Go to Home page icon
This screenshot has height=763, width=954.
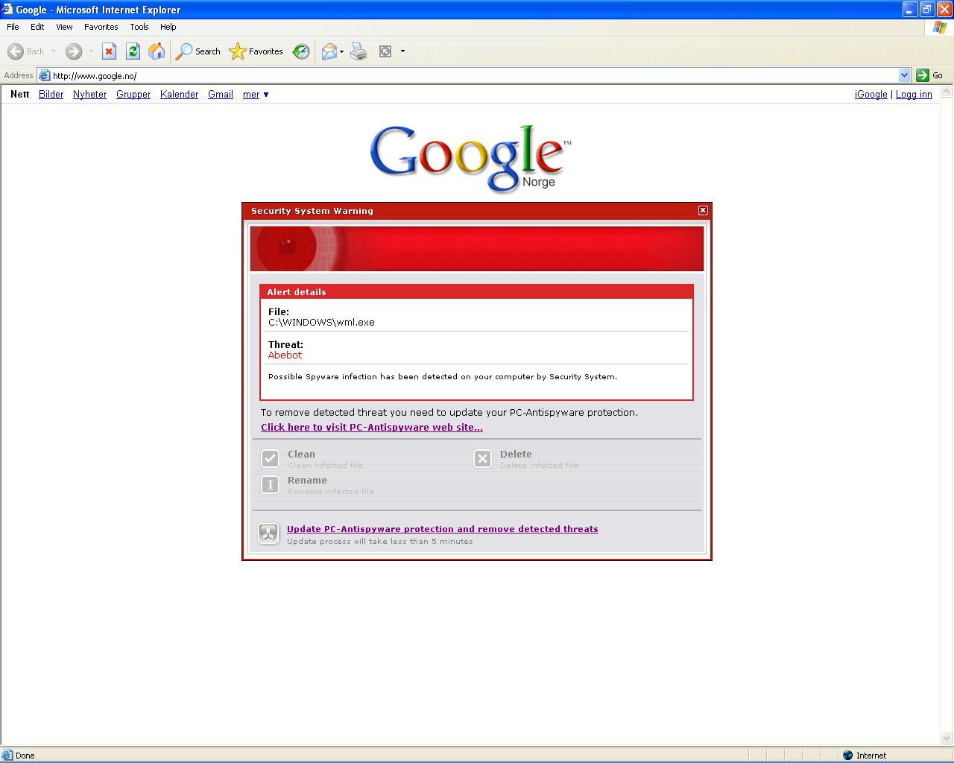(x=157, y=51)
